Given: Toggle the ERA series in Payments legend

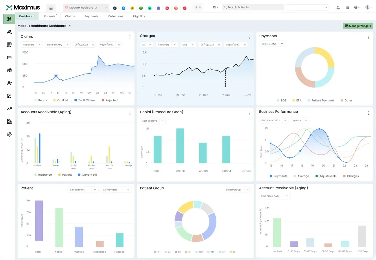Looking at the screenshot, I should click(x=297, y=101).
